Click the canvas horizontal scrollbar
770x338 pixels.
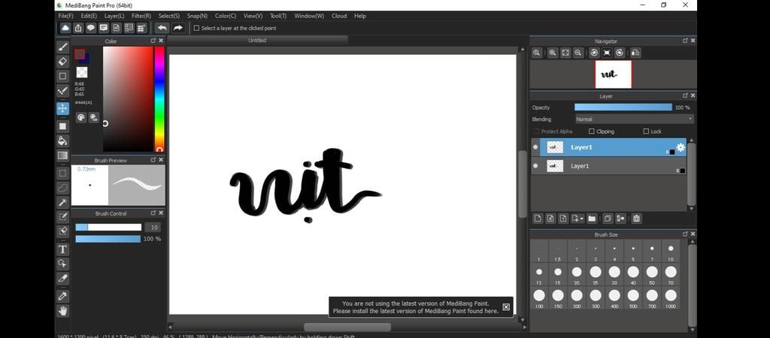point(347,327)
